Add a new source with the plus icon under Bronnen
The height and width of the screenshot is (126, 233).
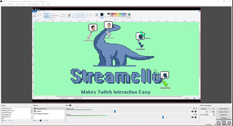click(35, 121)
